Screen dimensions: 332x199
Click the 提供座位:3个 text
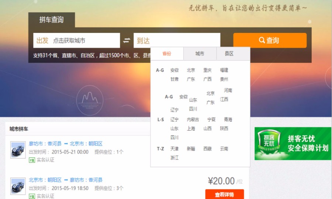point(109,188)
